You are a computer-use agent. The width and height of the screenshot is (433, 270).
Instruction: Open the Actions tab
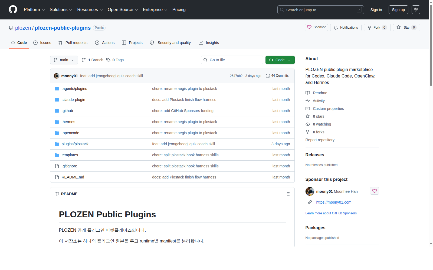(105, 43)
